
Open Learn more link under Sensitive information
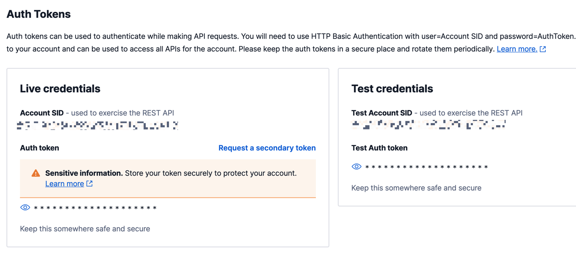pos(65,183)
